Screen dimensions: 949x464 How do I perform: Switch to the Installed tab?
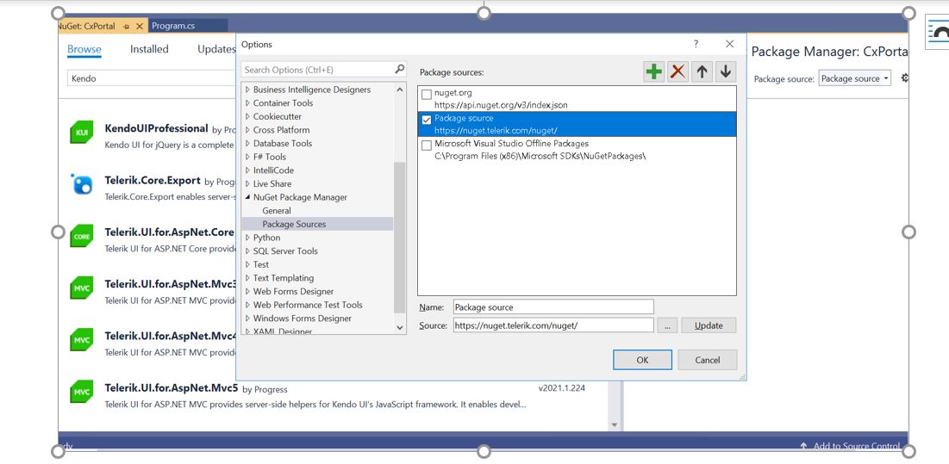coord(149,49)
